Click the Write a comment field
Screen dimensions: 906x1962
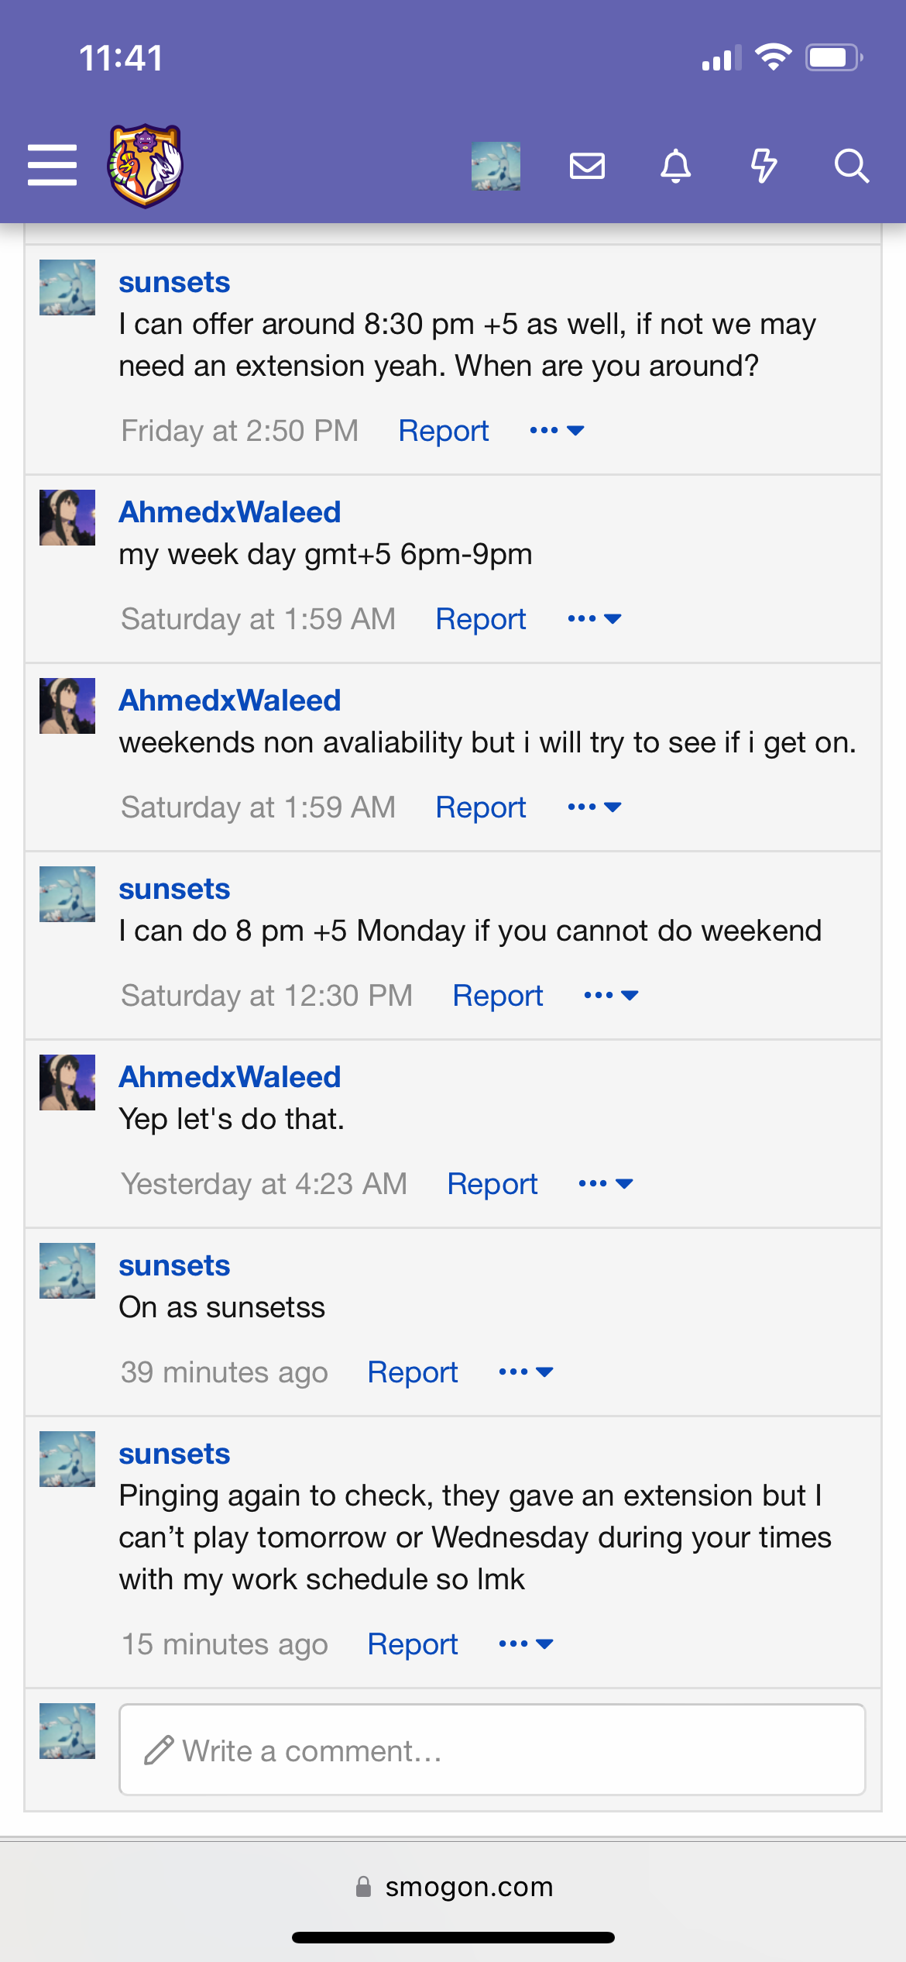(x=492, y=1750)
